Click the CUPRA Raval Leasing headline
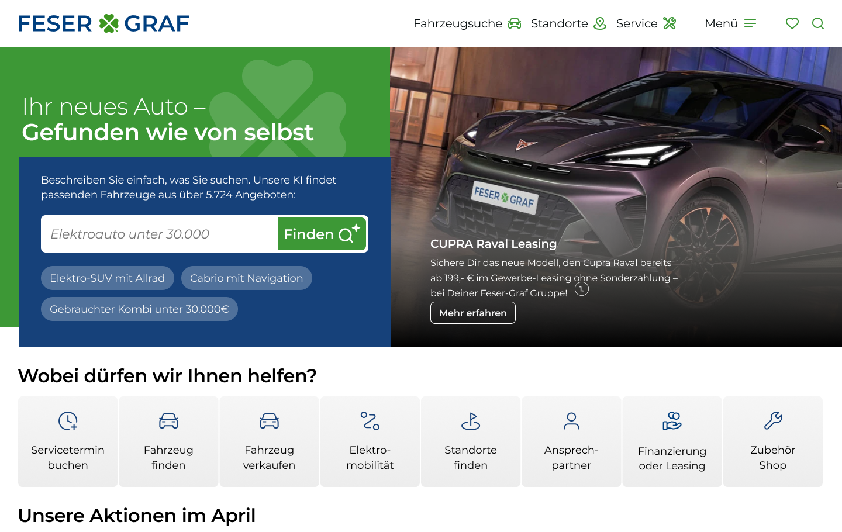The height and width of the screenshot is (532, 842). pos(494,244)
